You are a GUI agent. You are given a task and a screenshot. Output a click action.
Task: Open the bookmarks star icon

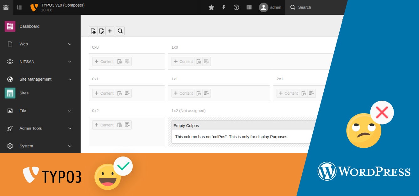211,7
